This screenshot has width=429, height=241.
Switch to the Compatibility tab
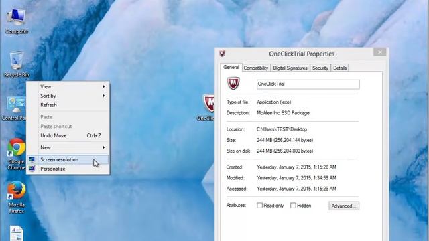coord(256,68)
